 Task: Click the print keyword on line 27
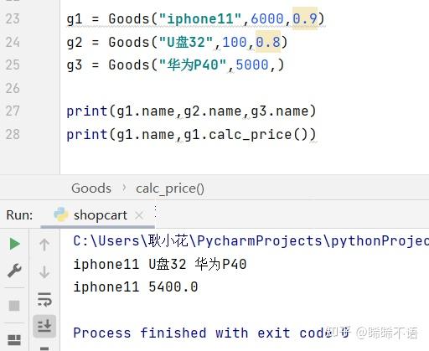pyautogui.click(x=87, y=111)
